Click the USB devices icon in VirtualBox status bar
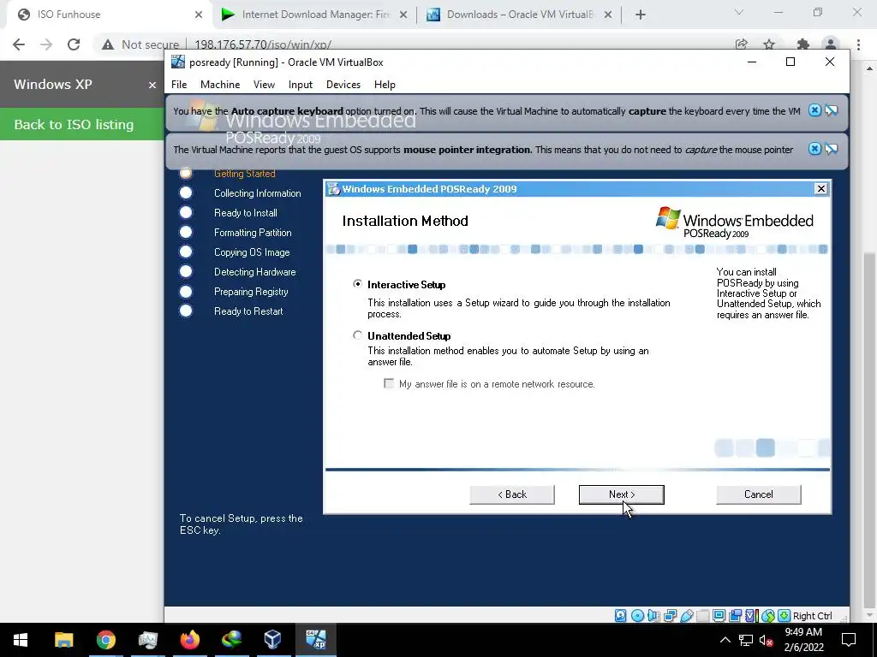Viewport: 877px width, 657px height. tap(687, 616)
